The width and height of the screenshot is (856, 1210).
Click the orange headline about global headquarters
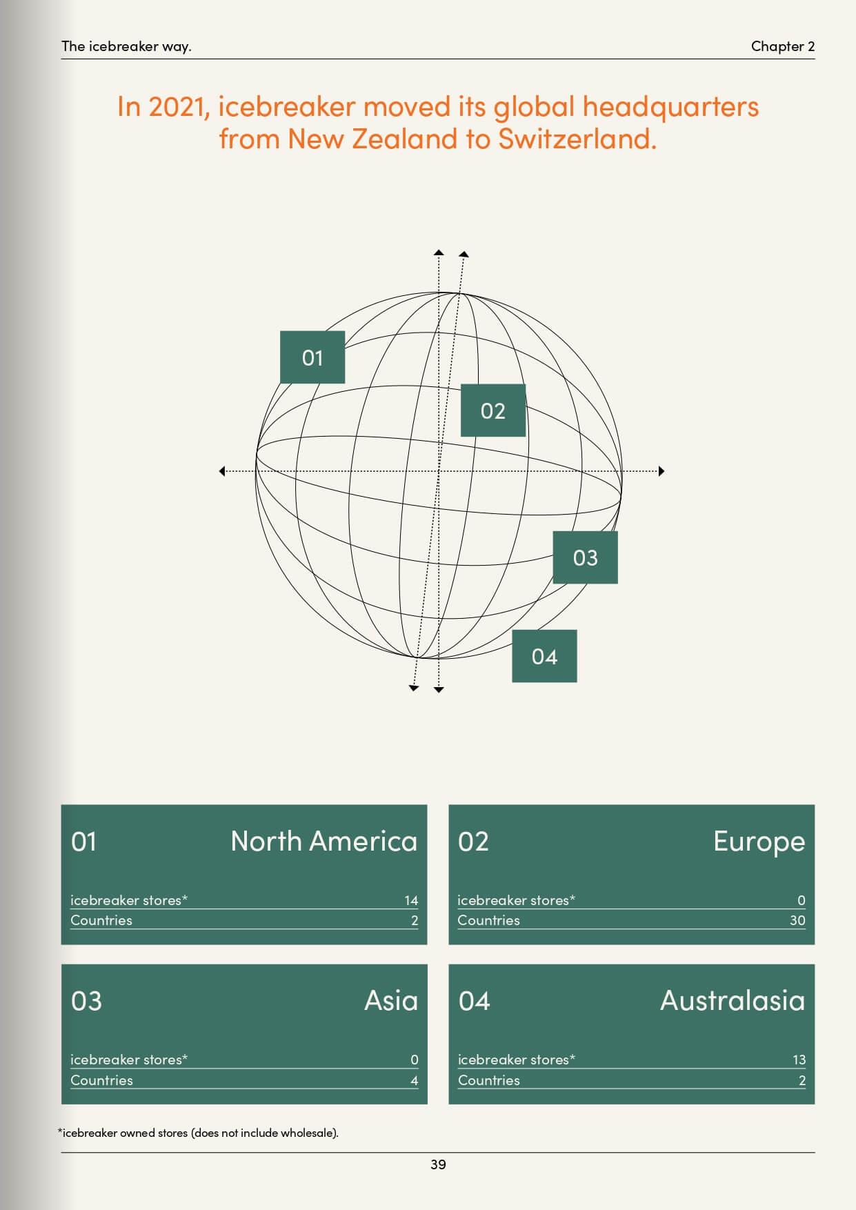438,123
